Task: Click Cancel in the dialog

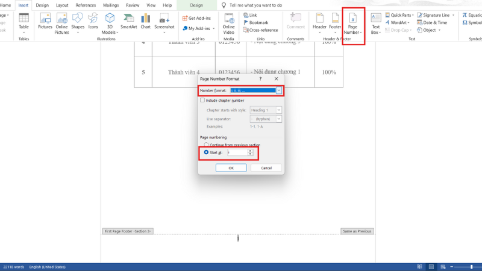Action: [266, 168]
